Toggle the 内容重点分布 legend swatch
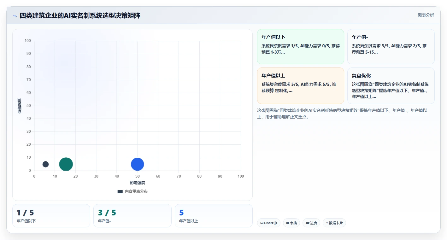447x240 pixels. pyautogui.click(x=120, y=191)
